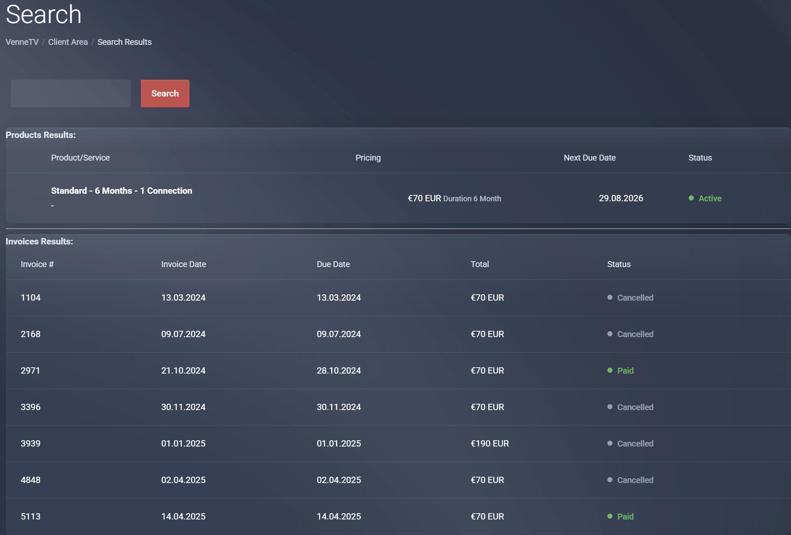The height and width of the screenshot is (535, 791).
Task: Click Paid status of invoice 2971
Action: click(x=625, y=371)
